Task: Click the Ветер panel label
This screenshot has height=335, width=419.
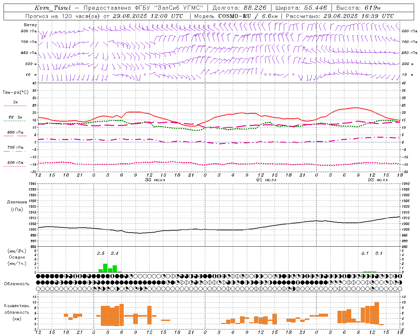Action: coord(30,25)
